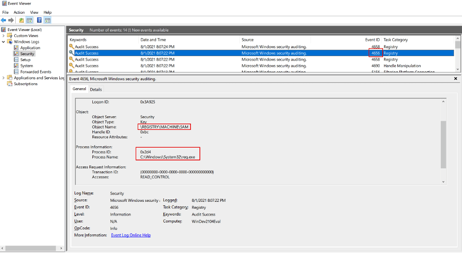The width and height of the screenshot is (462, 253).
Task: Select System log label in the tree
Action: [x=27, y=66]
